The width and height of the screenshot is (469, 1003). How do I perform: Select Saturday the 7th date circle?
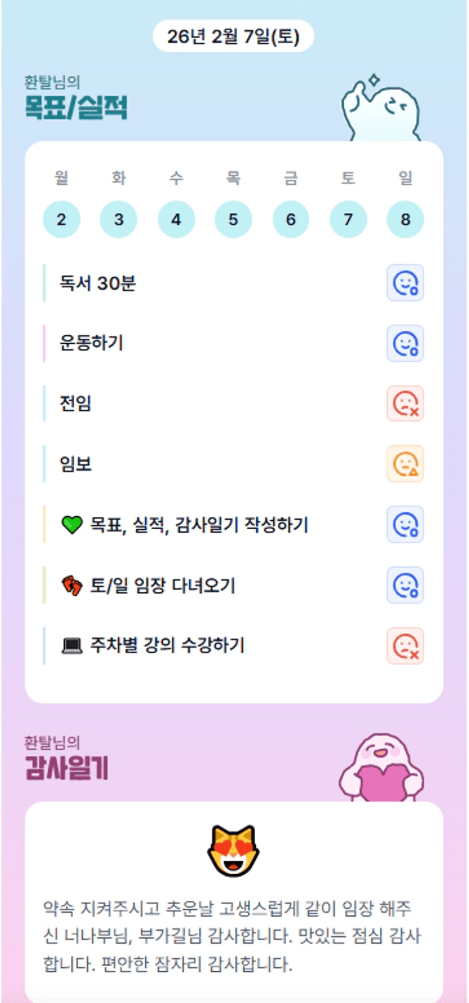(348, 219)
